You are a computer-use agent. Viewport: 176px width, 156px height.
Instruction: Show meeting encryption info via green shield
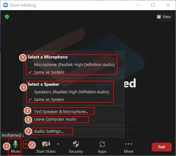[x=7, y=17]
